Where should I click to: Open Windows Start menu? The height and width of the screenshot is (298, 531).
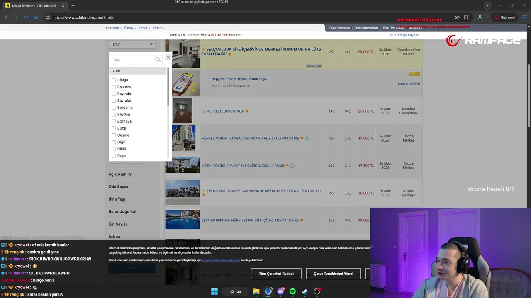coord(214,291)
